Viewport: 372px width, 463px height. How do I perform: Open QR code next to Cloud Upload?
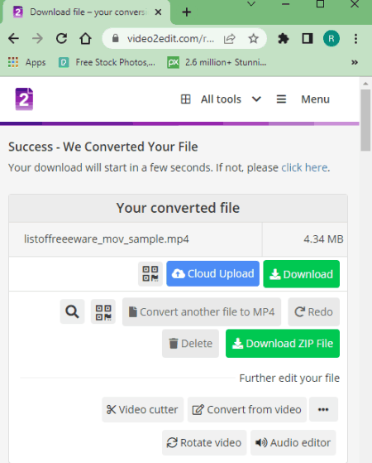150,273
